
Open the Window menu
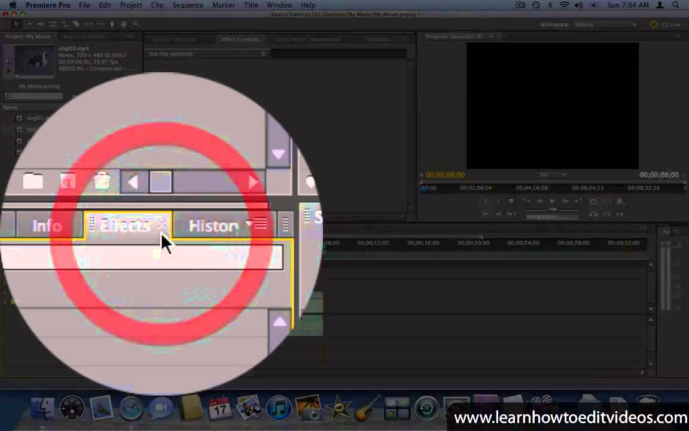click(x=279, y=5)
